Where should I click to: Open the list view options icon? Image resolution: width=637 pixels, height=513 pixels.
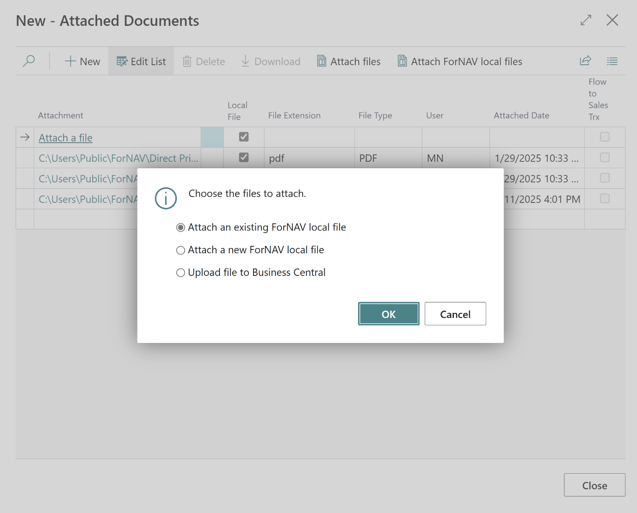tap(612, 61)
